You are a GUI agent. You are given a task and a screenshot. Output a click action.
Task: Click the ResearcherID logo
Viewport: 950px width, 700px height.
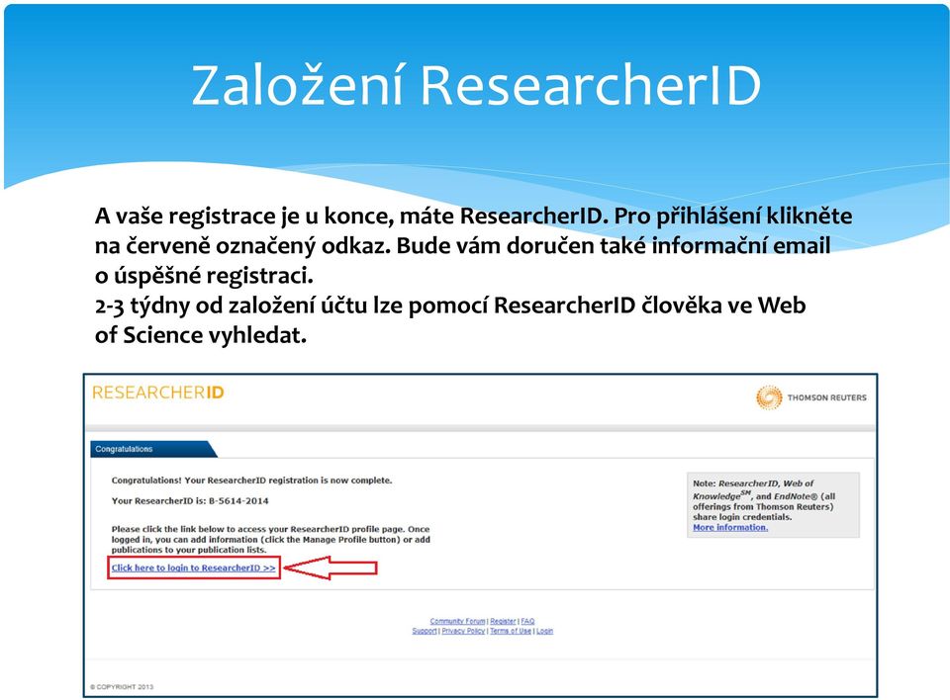pyautogui.click(x=158, y=393)
